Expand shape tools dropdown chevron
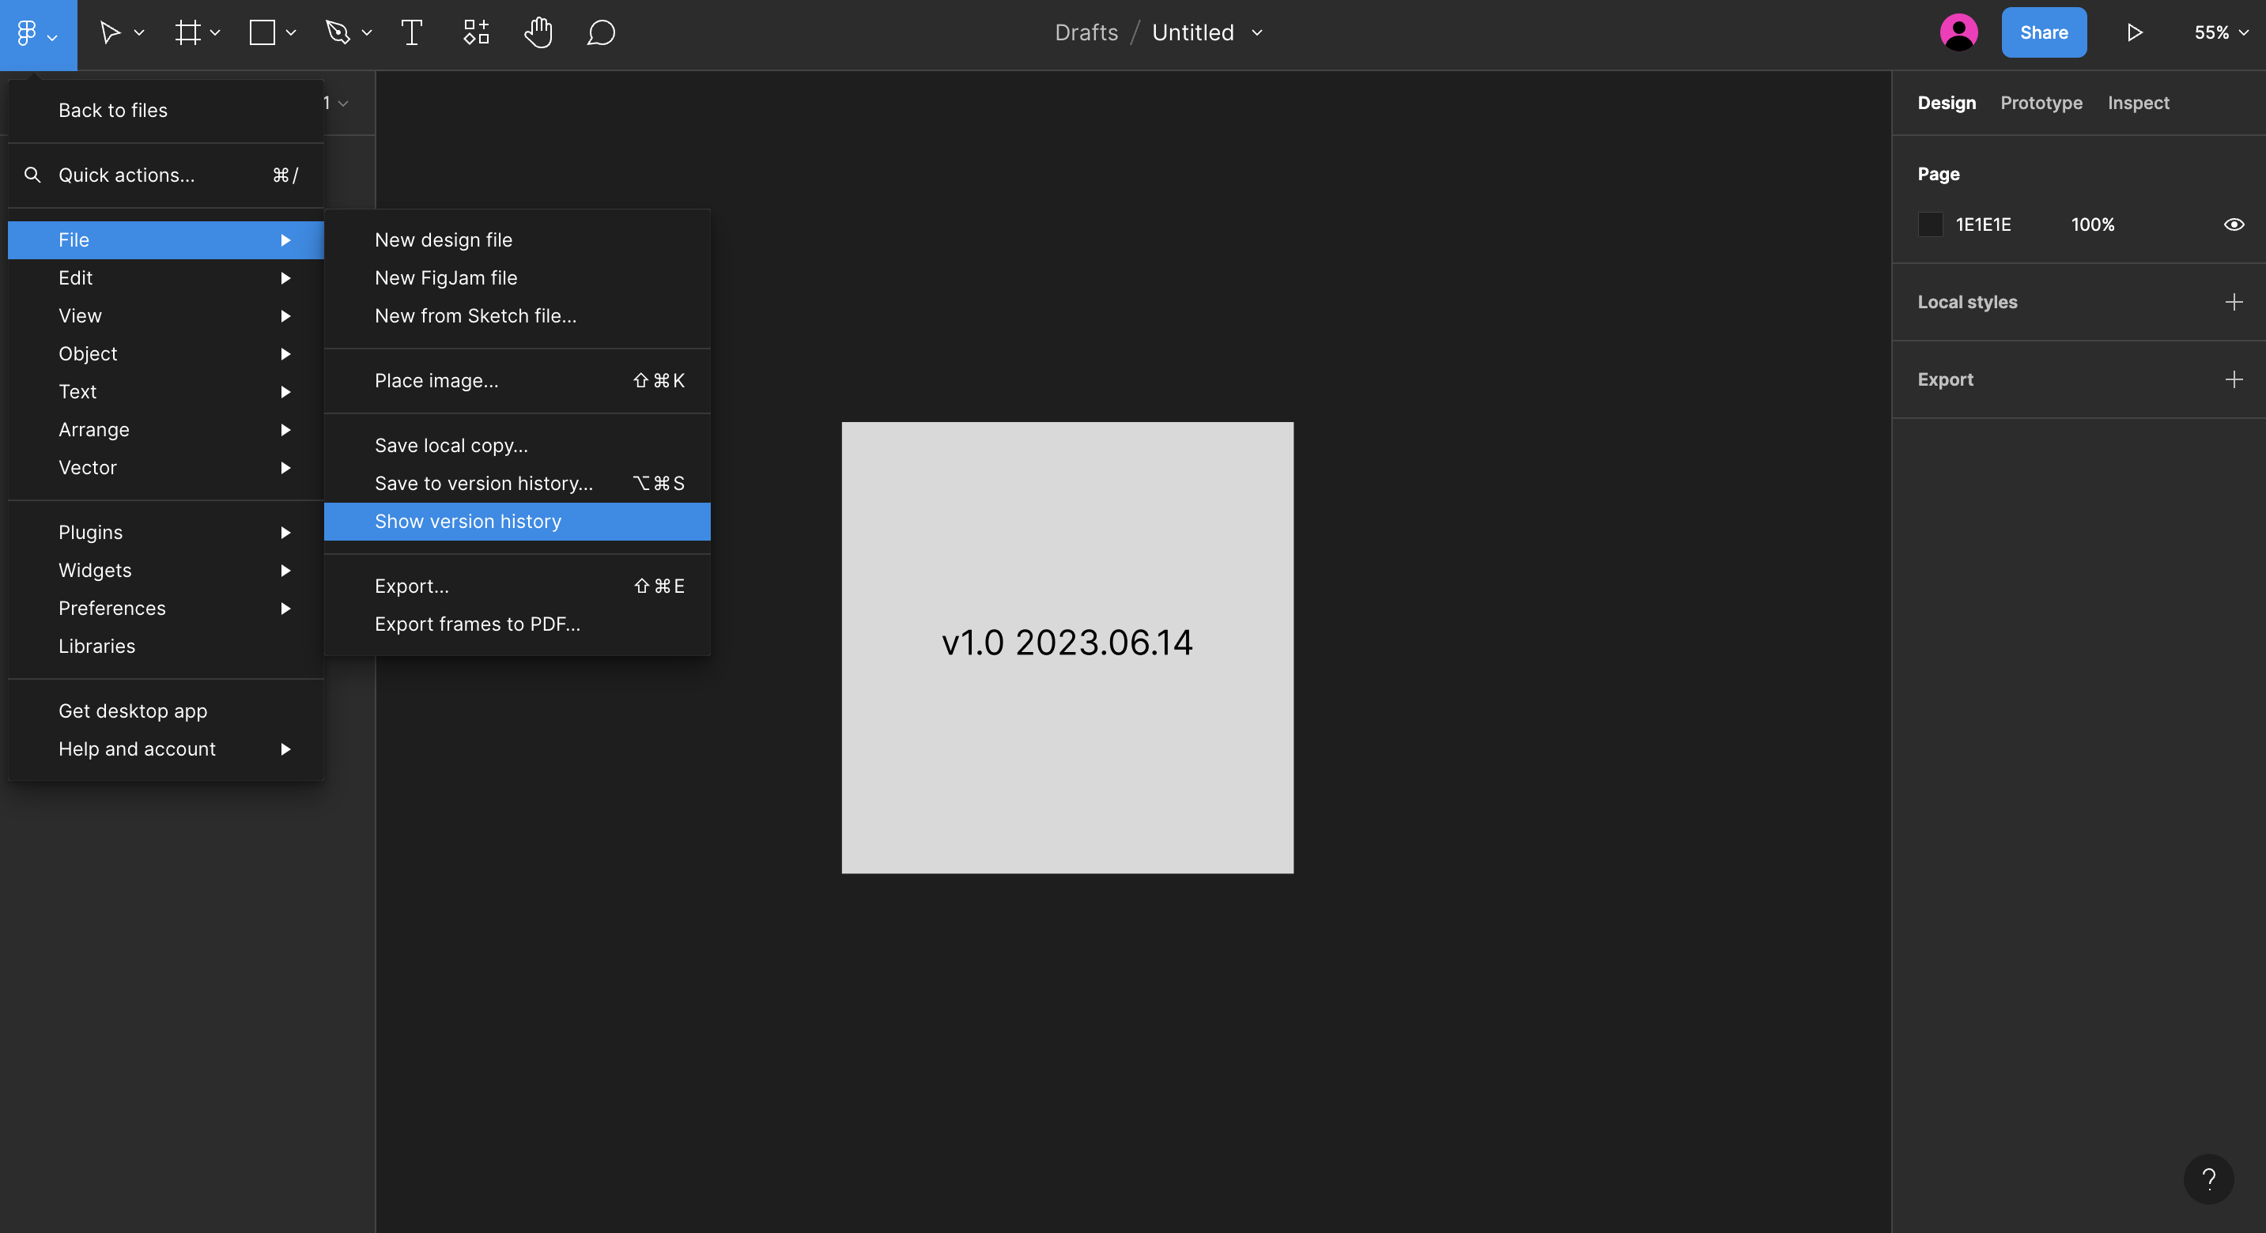The width and height of the screenshot is (2266, 1233). [291, 33]
